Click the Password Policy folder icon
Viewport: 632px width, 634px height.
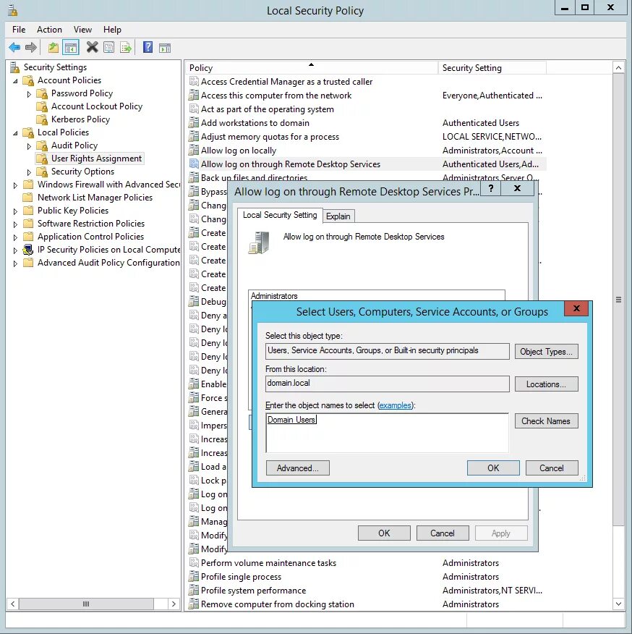click(x=42, y=94)
